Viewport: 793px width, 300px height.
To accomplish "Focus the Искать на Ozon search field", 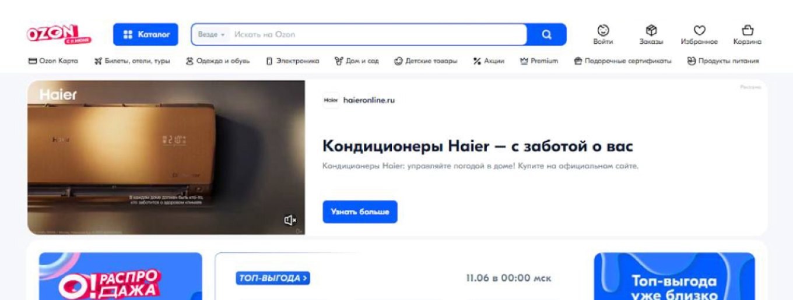I will 379,34.
